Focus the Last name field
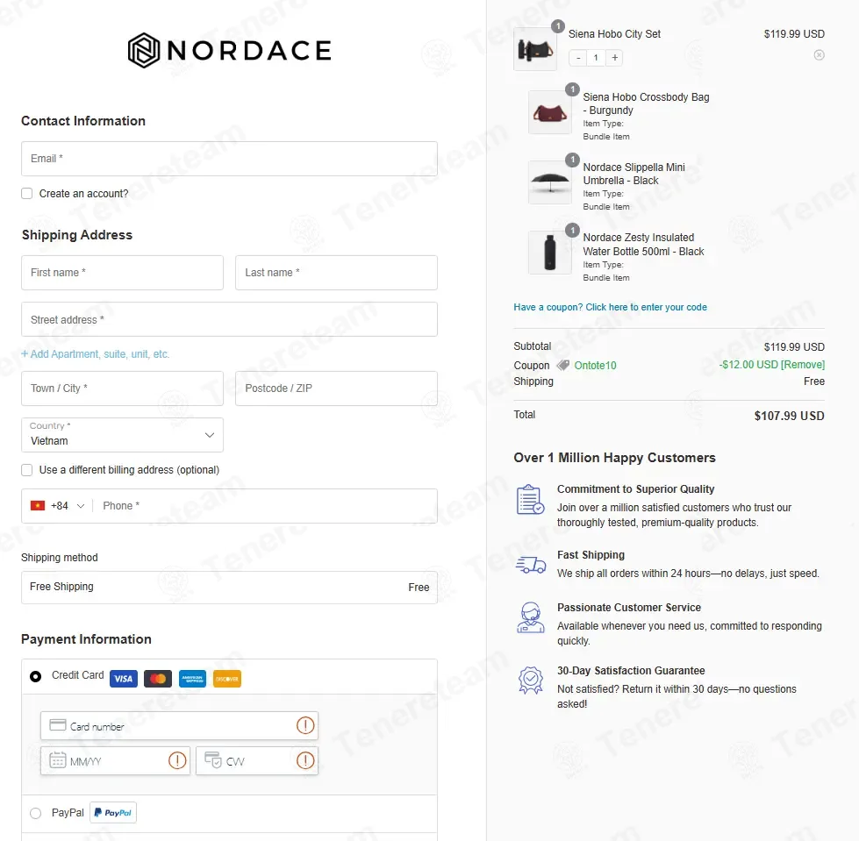 pyautogui.click(x=336, y=273)
